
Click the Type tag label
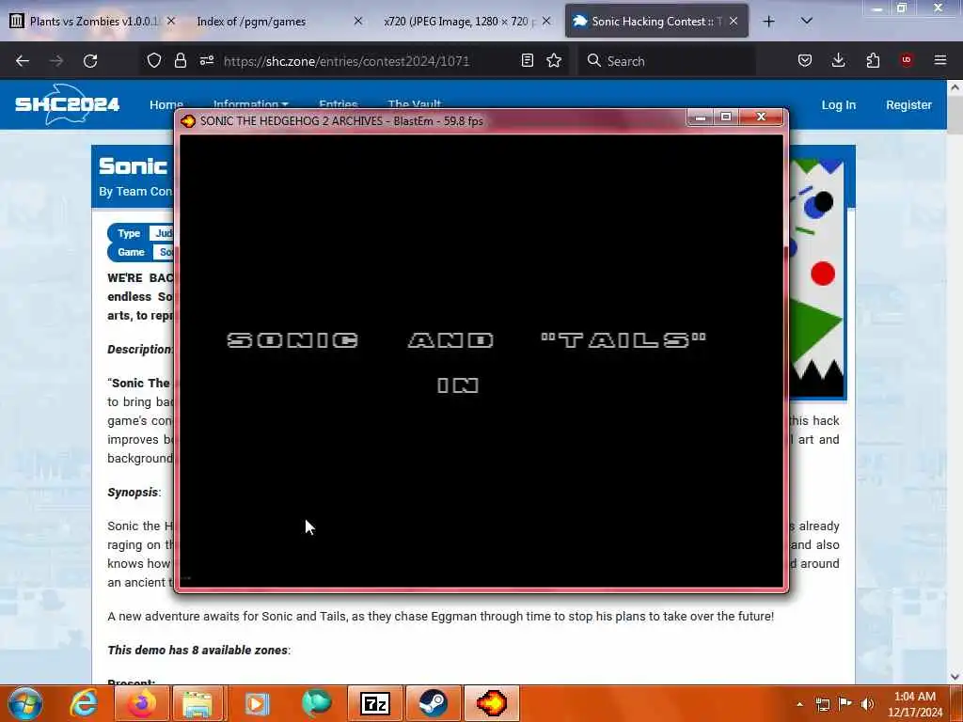click(129, 233)
